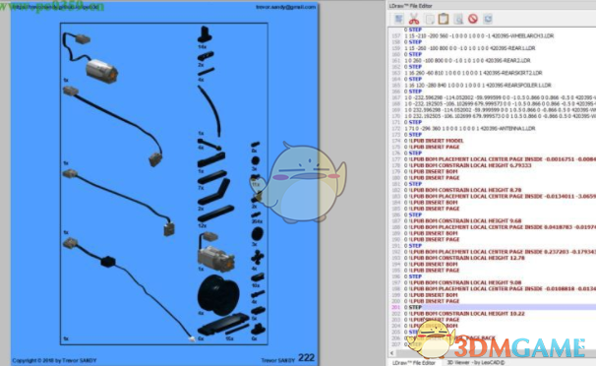This screenshot has width=596, height=366.
Task: Click the LDraw File Editor panel title
Action: [x=410, y=6]
